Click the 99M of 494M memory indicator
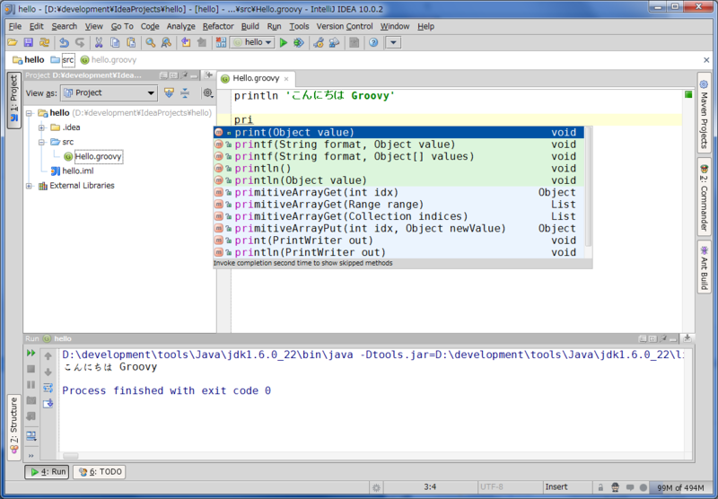718x499 pixels. click(680, 487)
